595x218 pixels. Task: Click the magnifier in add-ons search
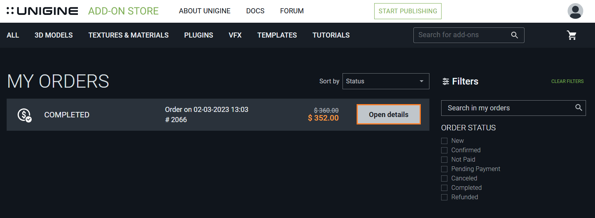[x=514, y=35]
